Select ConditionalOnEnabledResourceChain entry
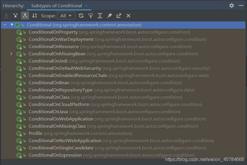This screenshot has width=247, height=165. (123, 76)
